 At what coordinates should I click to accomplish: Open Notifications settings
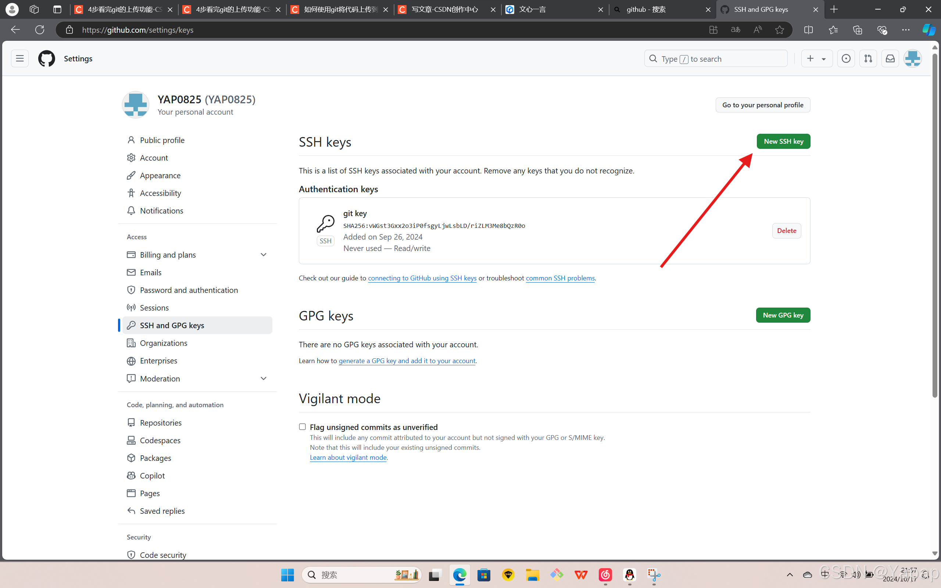tap(197, 210)
